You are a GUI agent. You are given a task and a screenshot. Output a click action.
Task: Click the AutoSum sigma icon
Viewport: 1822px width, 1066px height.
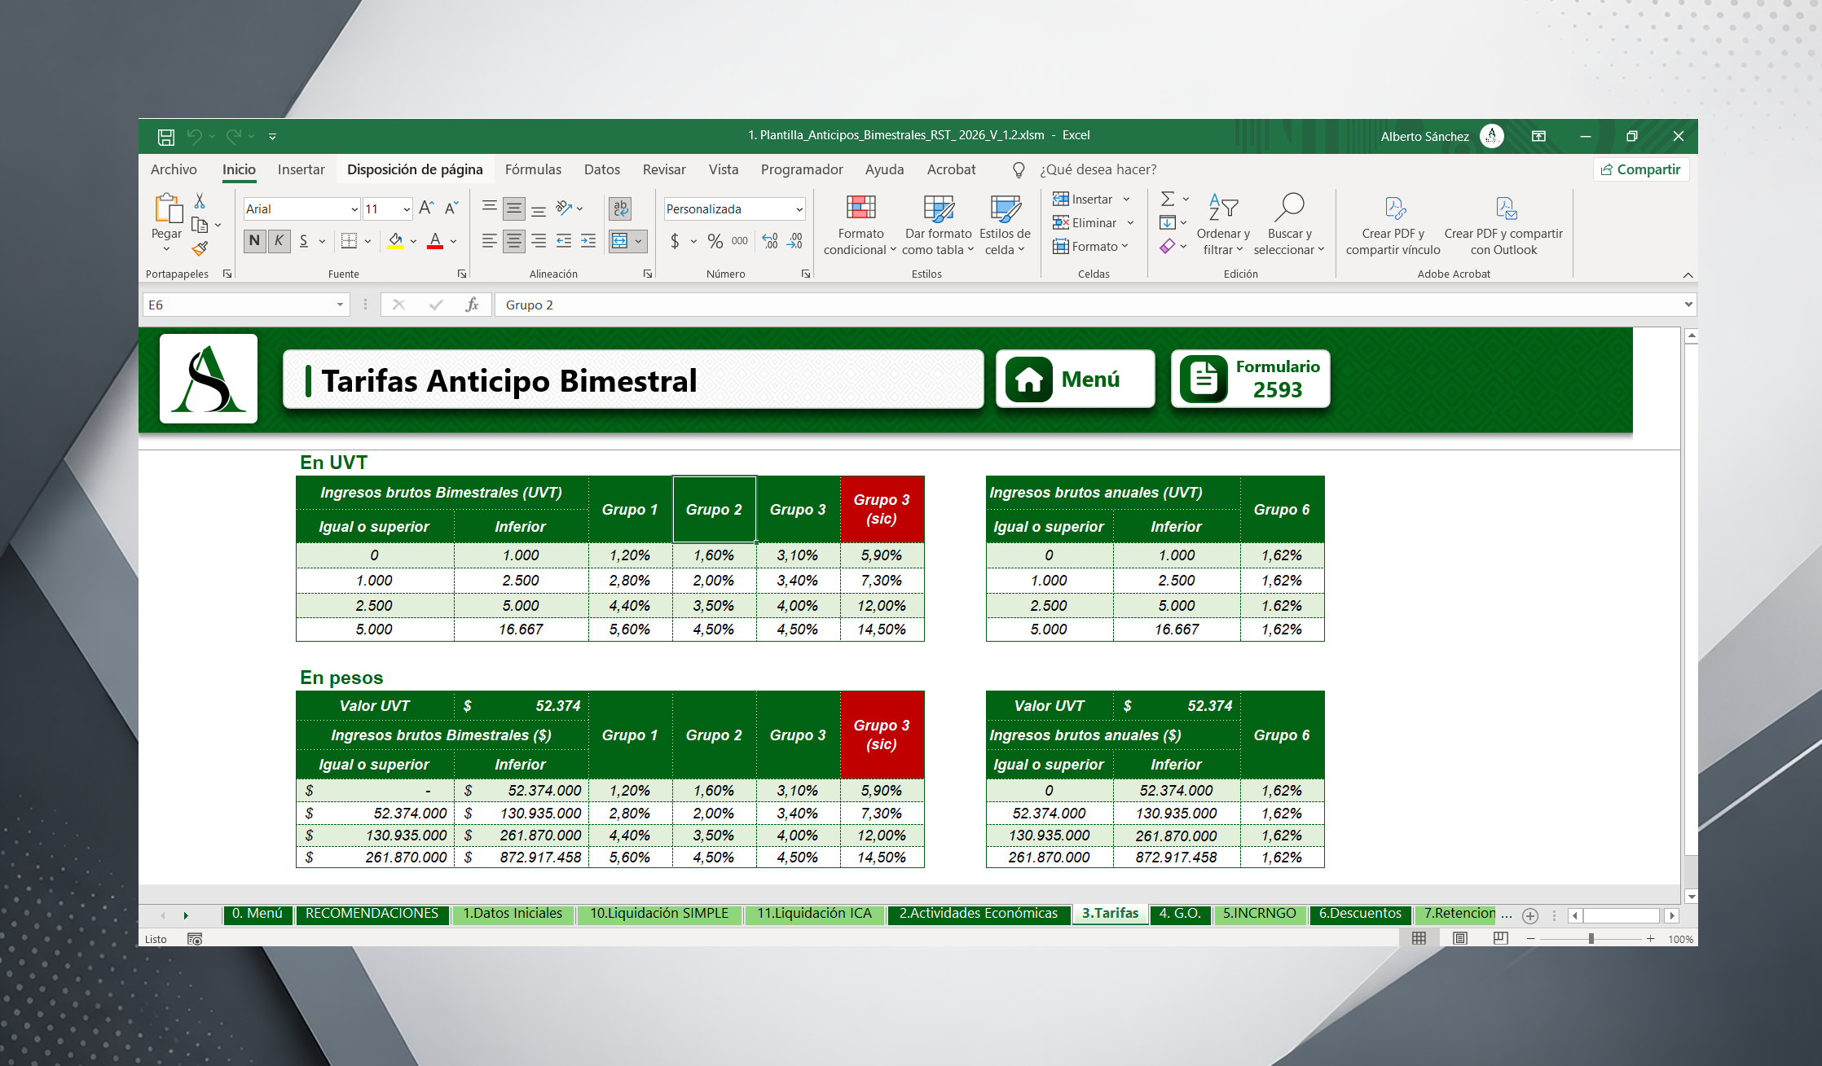(x=1167, y=199)
